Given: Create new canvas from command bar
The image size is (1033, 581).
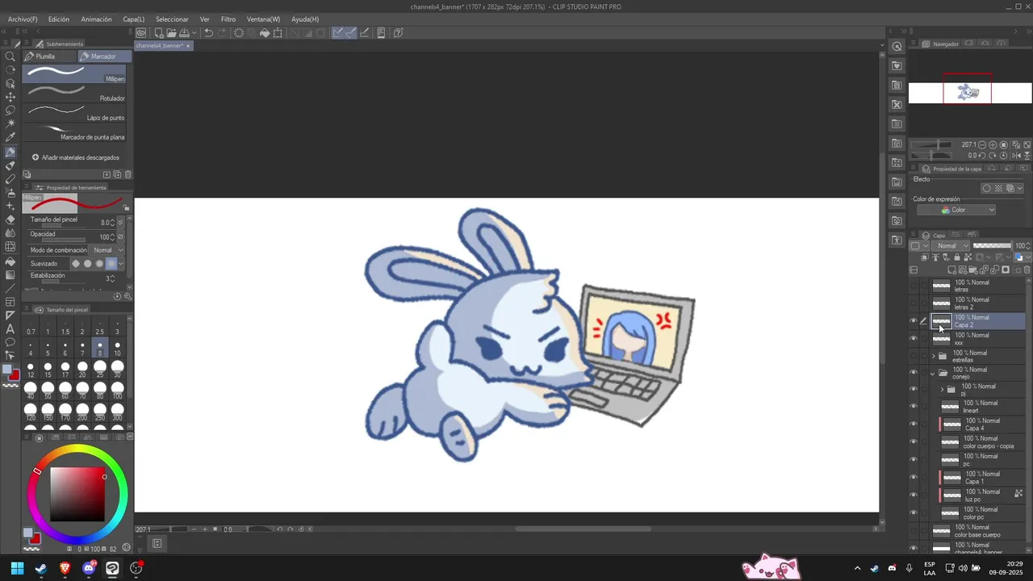Looking at the screenshot, I should [x=158, y=33].
